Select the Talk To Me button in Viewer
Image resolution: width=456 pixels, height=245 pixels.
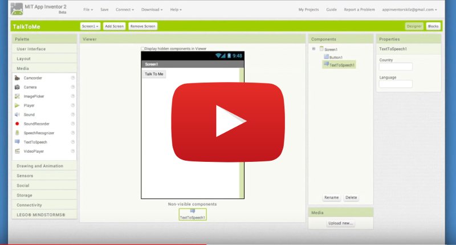pos(154,74)
